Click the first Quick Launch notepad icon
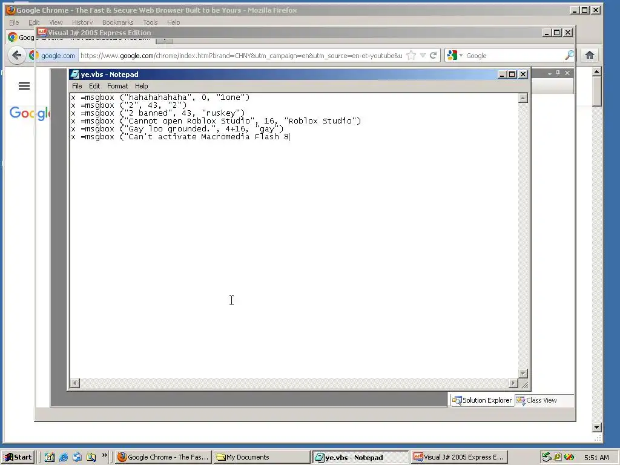620x465 pixels. tap(50, 458)
